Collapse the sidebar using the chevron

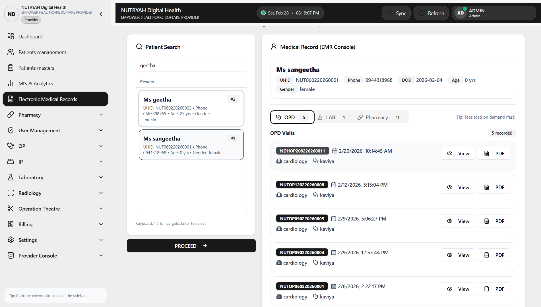point(101,13)
